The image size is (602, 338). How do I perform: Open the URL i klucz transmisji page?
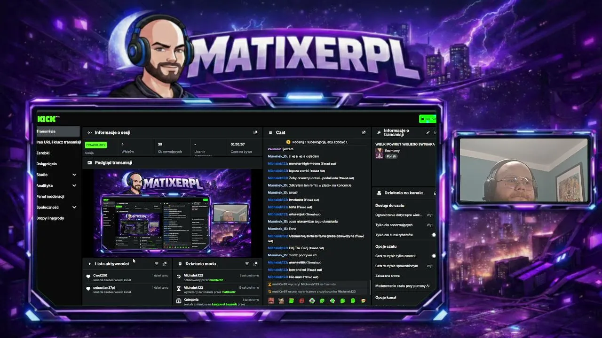(x=58, y=142)
